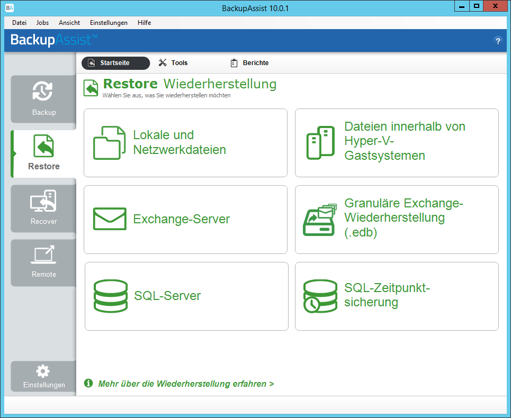
Task: Switch to the Berichte tab
Action: click(249, 63)
